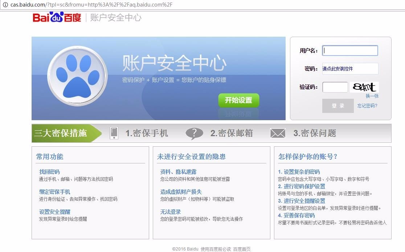Viewport: 405px width, 252px height.
Task: Click the captcha image showing 84mt
Action: (x=364, y=87)
